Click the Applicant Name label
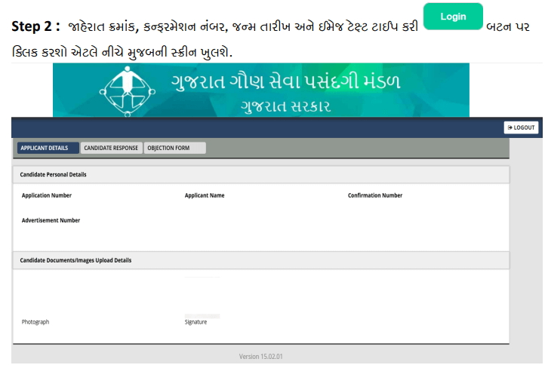 205,195
